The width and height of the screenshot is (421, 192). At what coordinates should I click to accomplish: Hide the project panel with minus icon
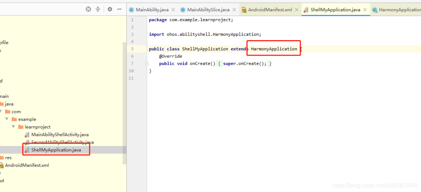tap(120, 9)
